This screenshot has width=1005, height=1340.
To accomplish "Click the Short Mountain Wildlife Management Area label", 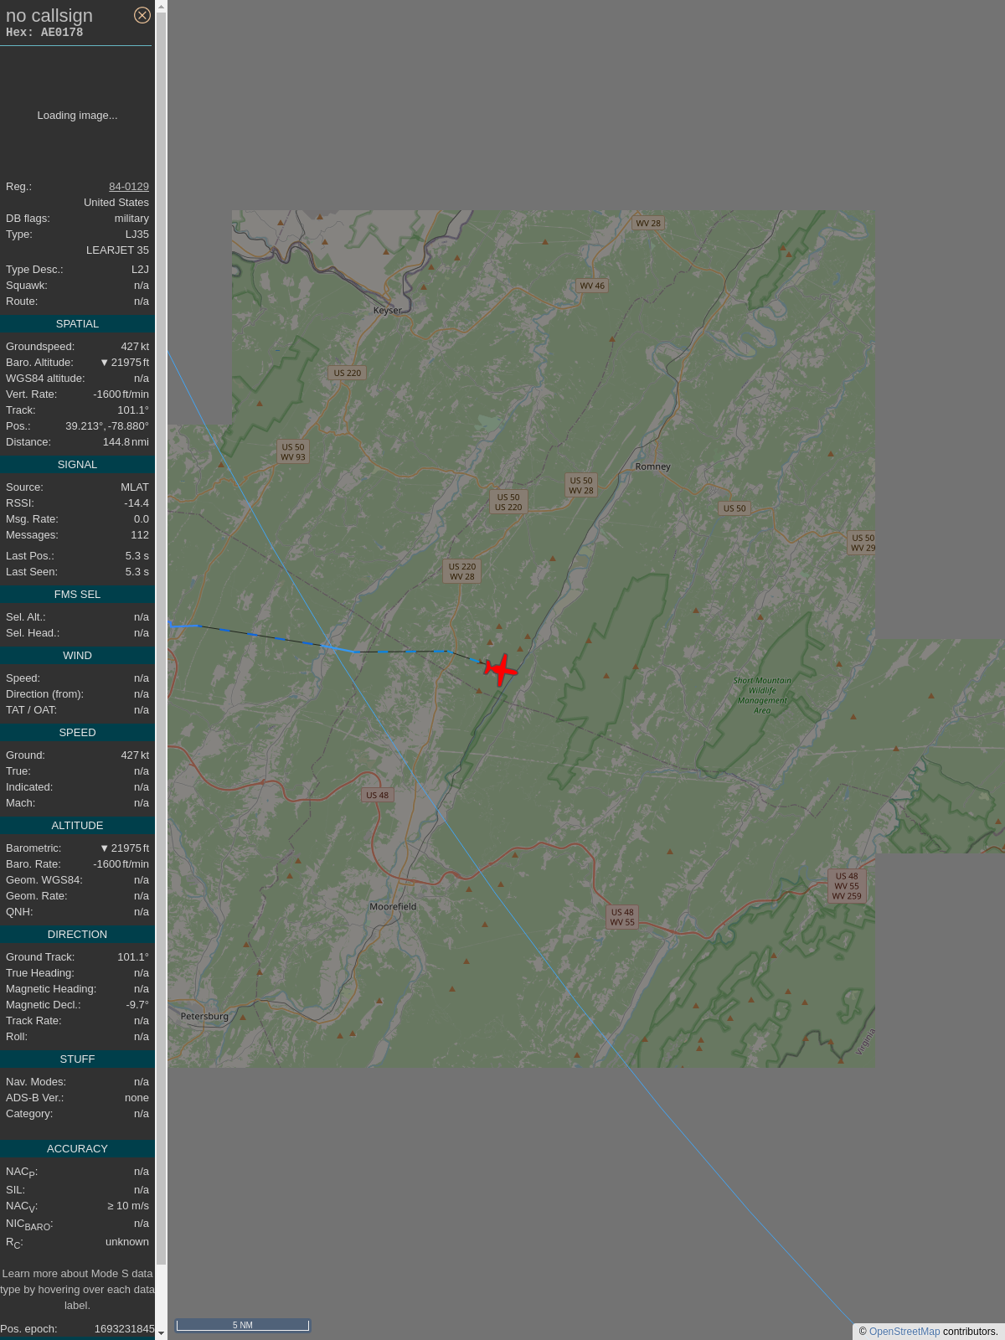I will pos(762,695).
